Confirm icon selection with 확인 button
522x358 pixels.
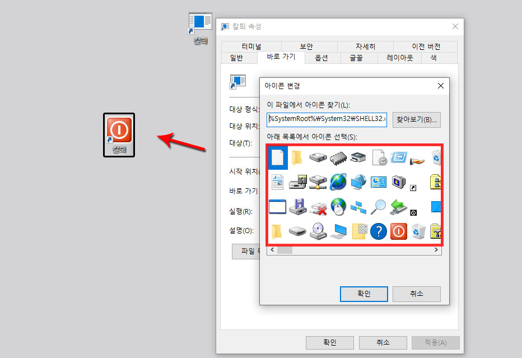coord(363,294)
